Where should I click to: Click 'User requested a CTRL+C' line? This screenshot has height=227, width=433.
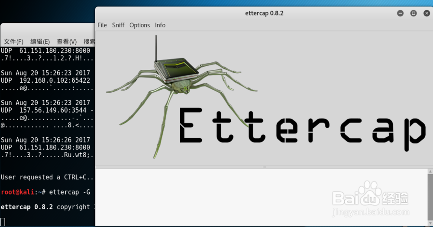47,177
